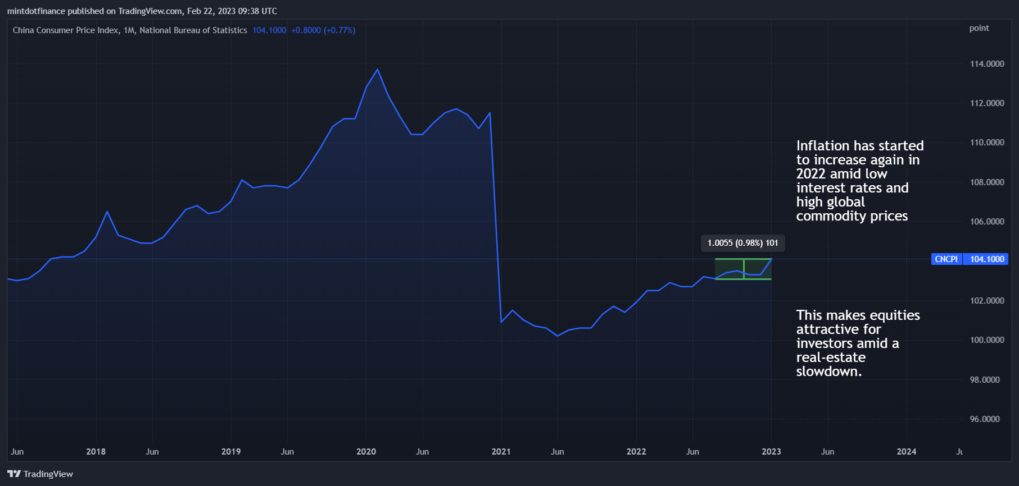Click the 2020 time axis label
The width and height of the screenshot is (1019, 486).
click(x=366, y=452)
